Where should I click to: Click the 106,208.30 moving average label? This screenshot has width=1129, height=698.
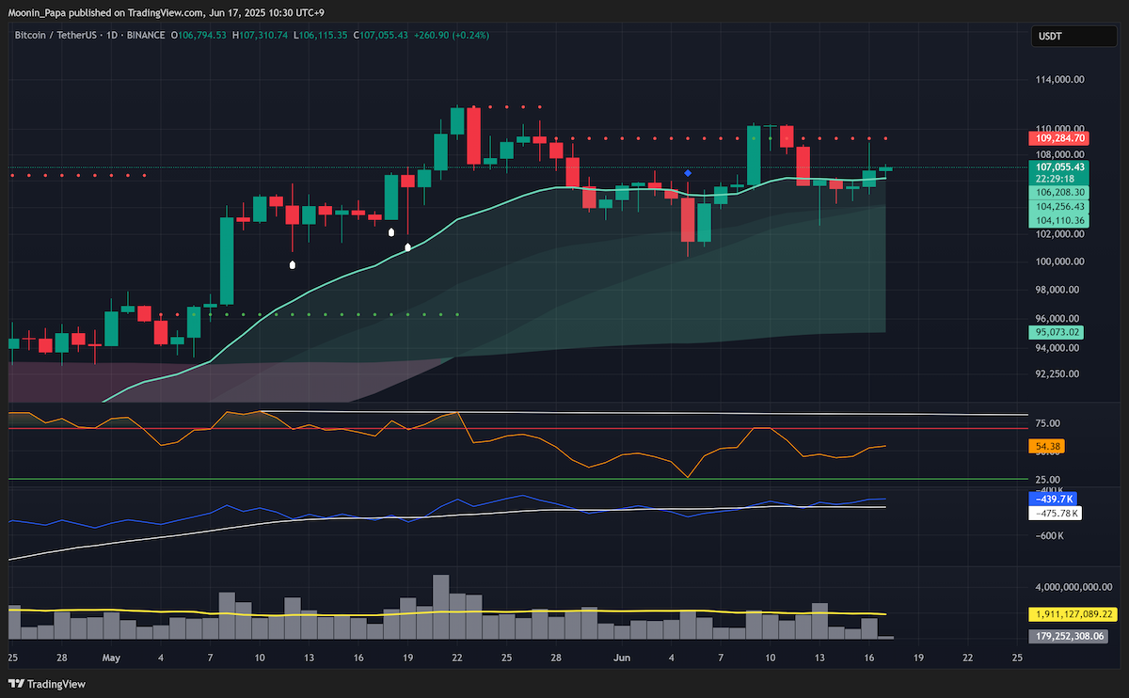pyautogui.click(x=1058, y=192)
